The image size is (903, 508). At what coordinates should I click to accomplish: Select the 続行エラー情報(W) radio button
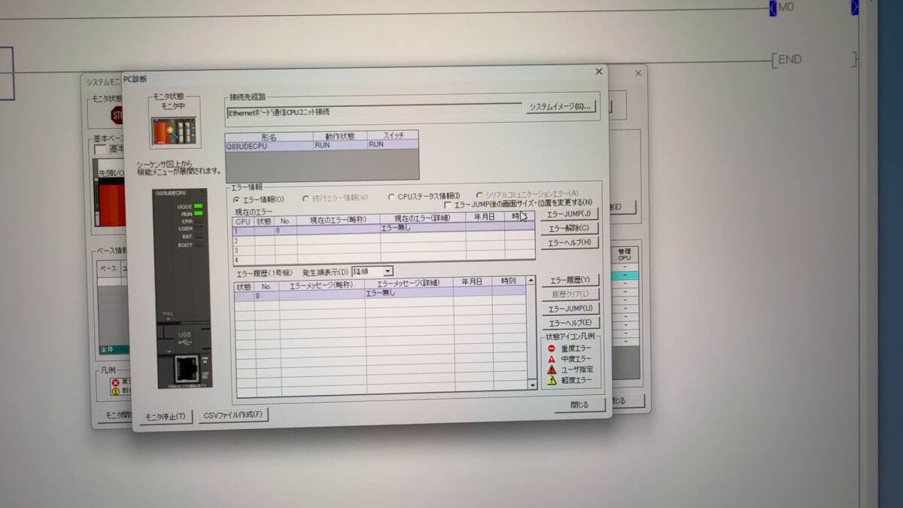[x=306, y=198]
